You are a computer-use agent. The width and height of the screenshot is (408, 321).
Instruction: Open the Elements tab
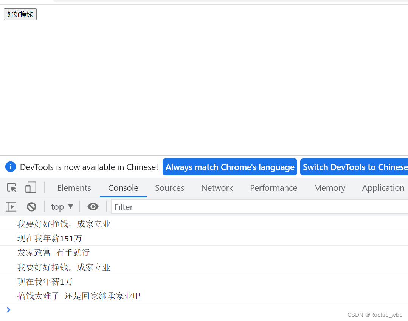pyautogui.click(x=74, y=188)
